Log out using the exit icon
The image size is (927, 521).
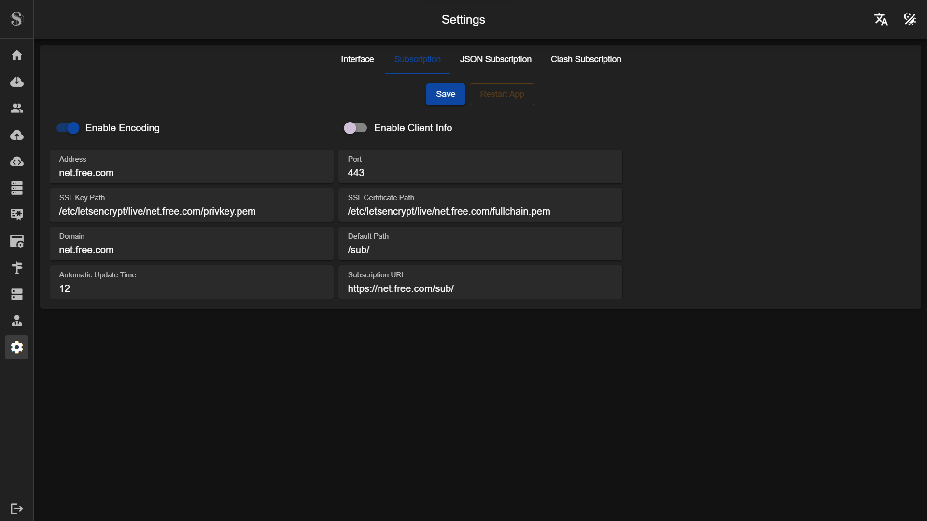(x=16, y=509)
